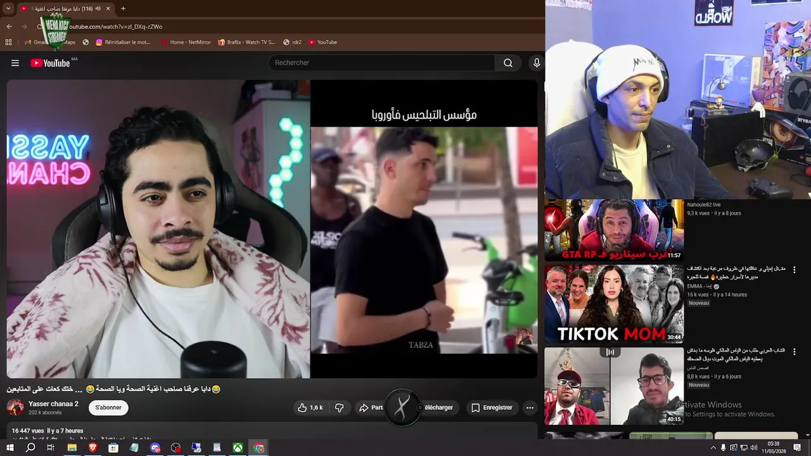Switch to Chrome on the taskbar
The image size is (811, 456).
pyautogui.click(x=259, y=448)
